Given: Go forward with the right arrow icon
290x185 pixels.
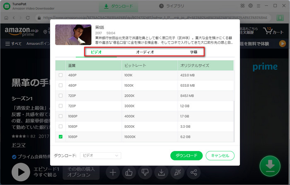Looking at the screenshot, I should [x=20, y=18].
